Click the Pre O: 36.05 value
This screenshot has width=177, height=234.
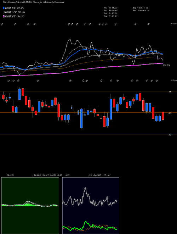click(x=110, y=8)
